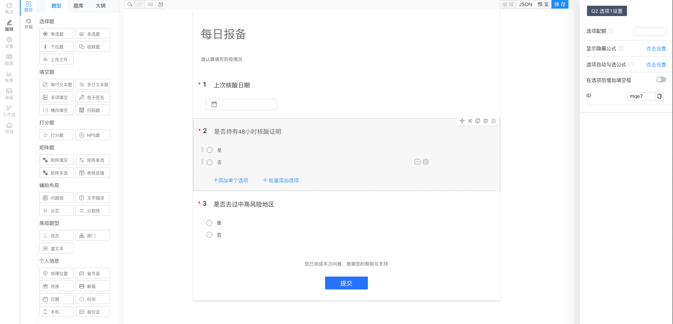The height and width of the screenshot is (324, 673).
Task: Duplicate question 2 using the copy icon
Action: pyautogui.click(x=478, y=121)
